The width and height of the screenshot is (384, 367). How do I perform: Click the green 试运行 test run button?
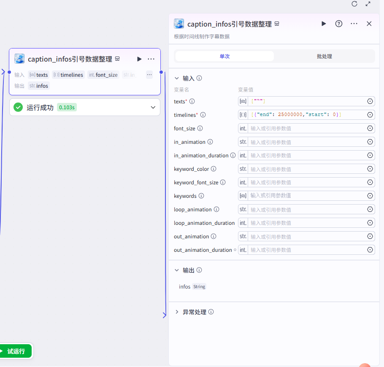click(16, 351)
